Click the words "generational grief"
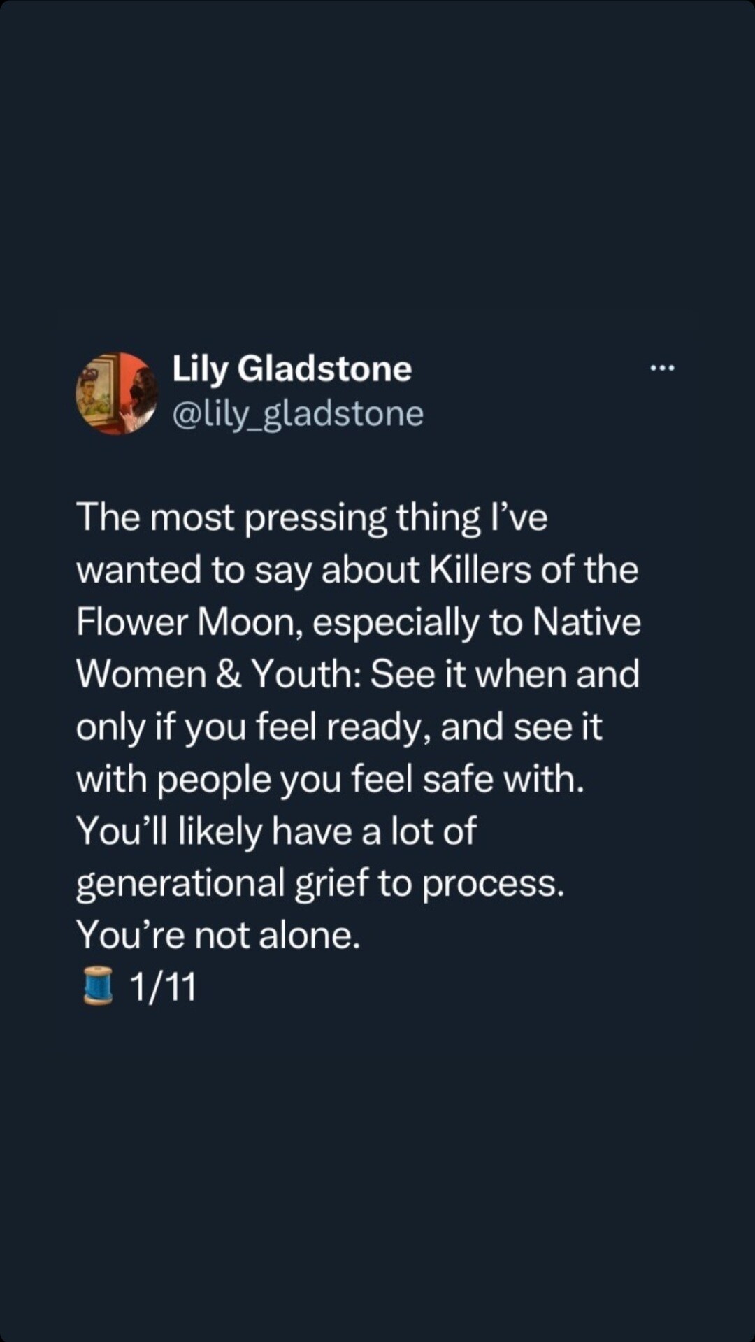755x1342 pixels. (x=222, y=883)
